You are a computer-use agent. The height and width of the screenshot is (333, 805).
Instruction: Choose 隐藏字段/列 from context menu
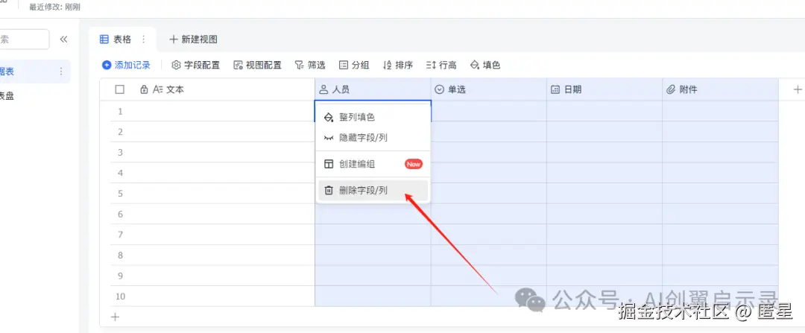pyautogui.click(x=373, y=138)
